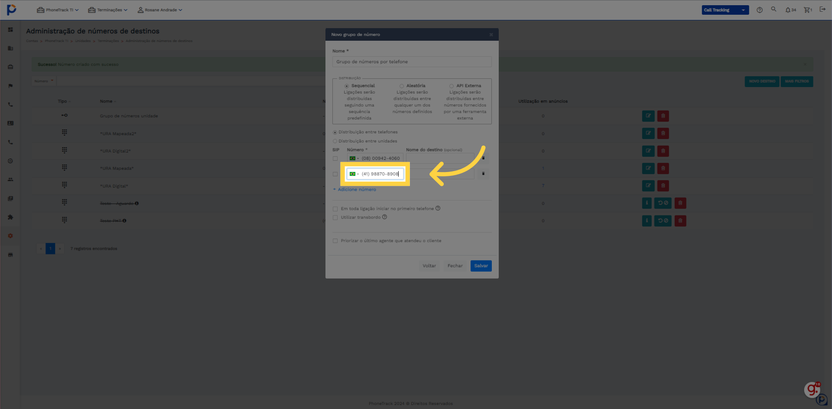Open the settings gear in sidebar
Viewport: 832px width, 409px height.
tap(10, 236)
